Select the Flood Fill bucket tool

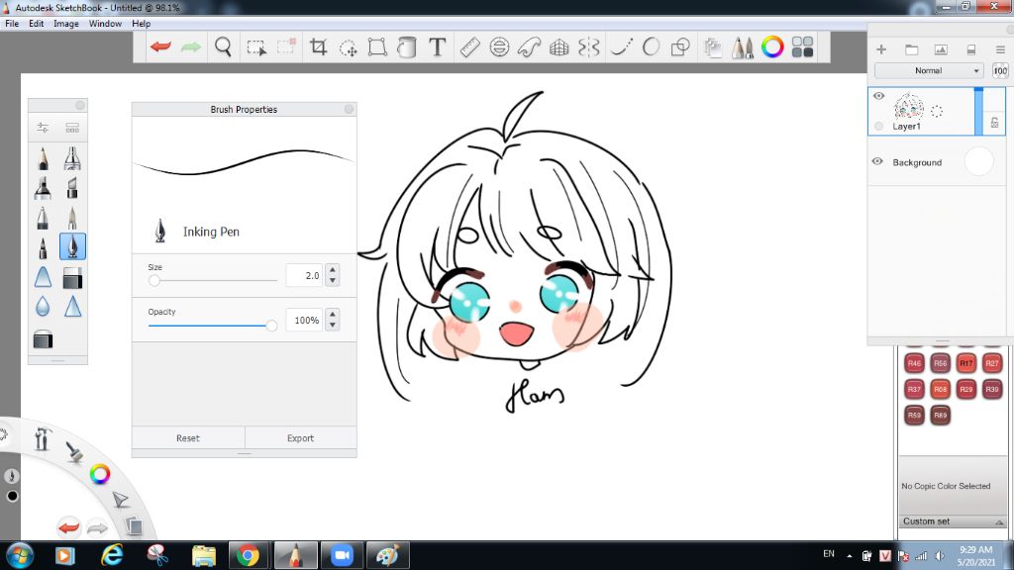pyautogui.click(x=407, y=47)
